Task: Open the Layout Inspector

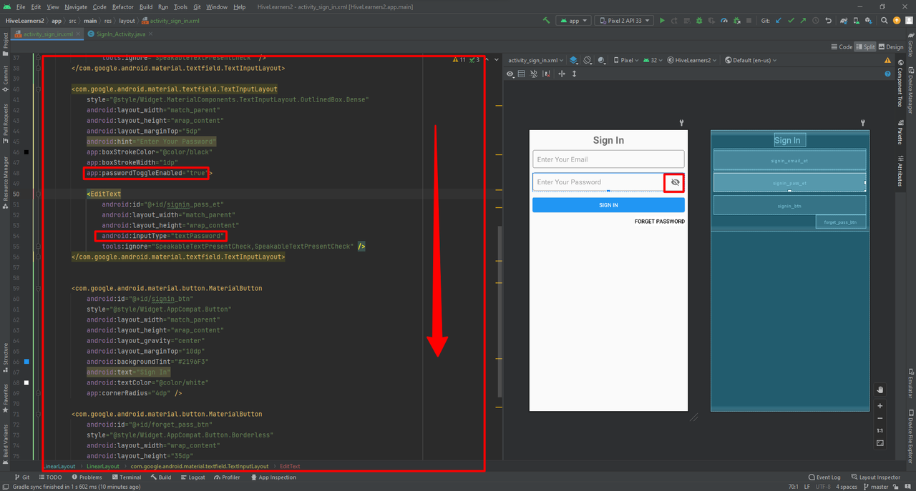Action: (875, 477)
